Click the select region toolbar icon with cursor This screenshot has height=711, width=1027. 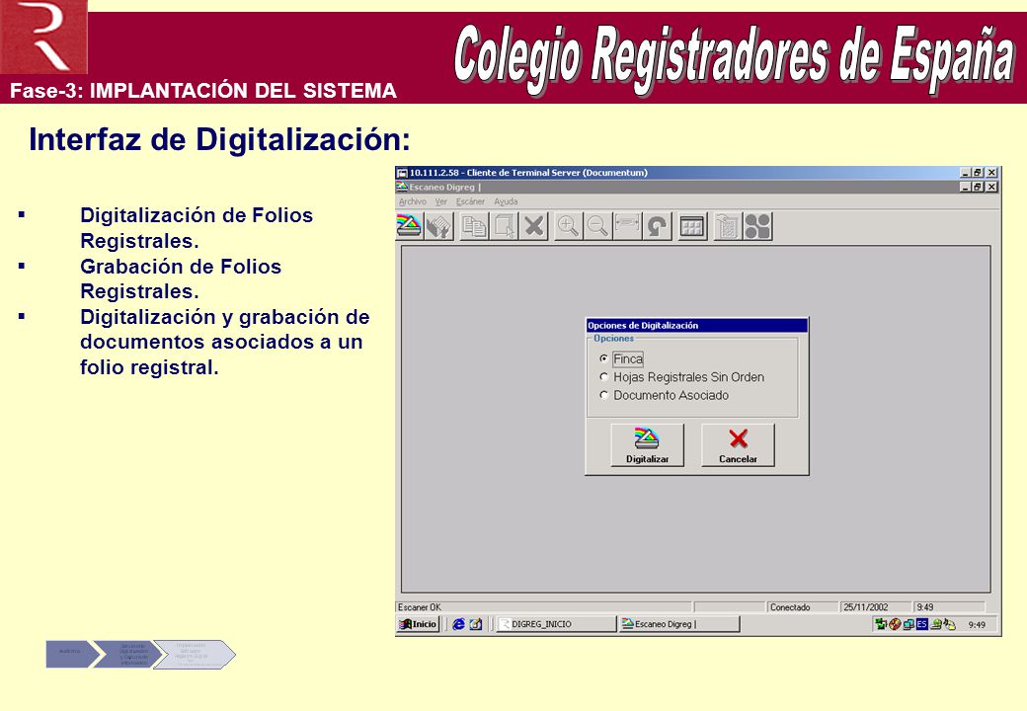click(504, 226)
